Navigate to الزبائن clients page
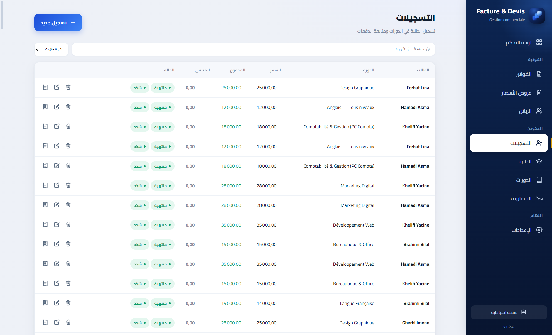 pyautogui.click(x=509, y=111)
